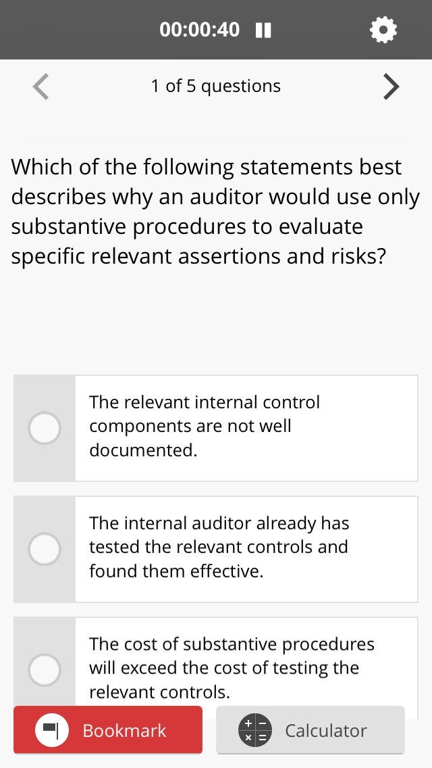This screenshot has height=768, width=432.
Task: Tap the '1 of 5 questions' counter
Action: click(216, 87)
